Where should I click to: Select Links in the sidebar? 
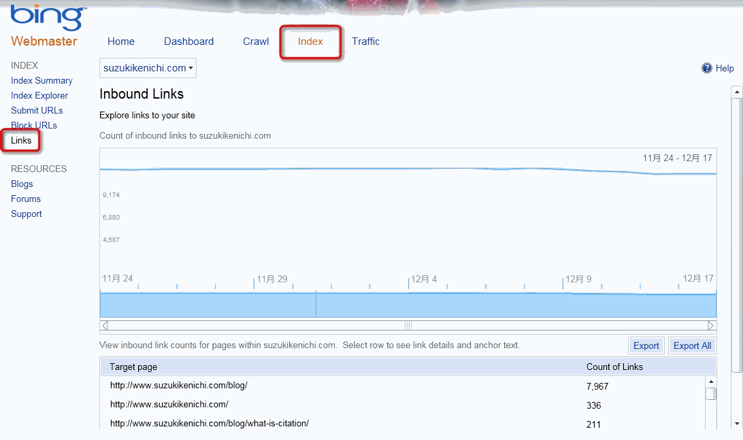(21, 140)
